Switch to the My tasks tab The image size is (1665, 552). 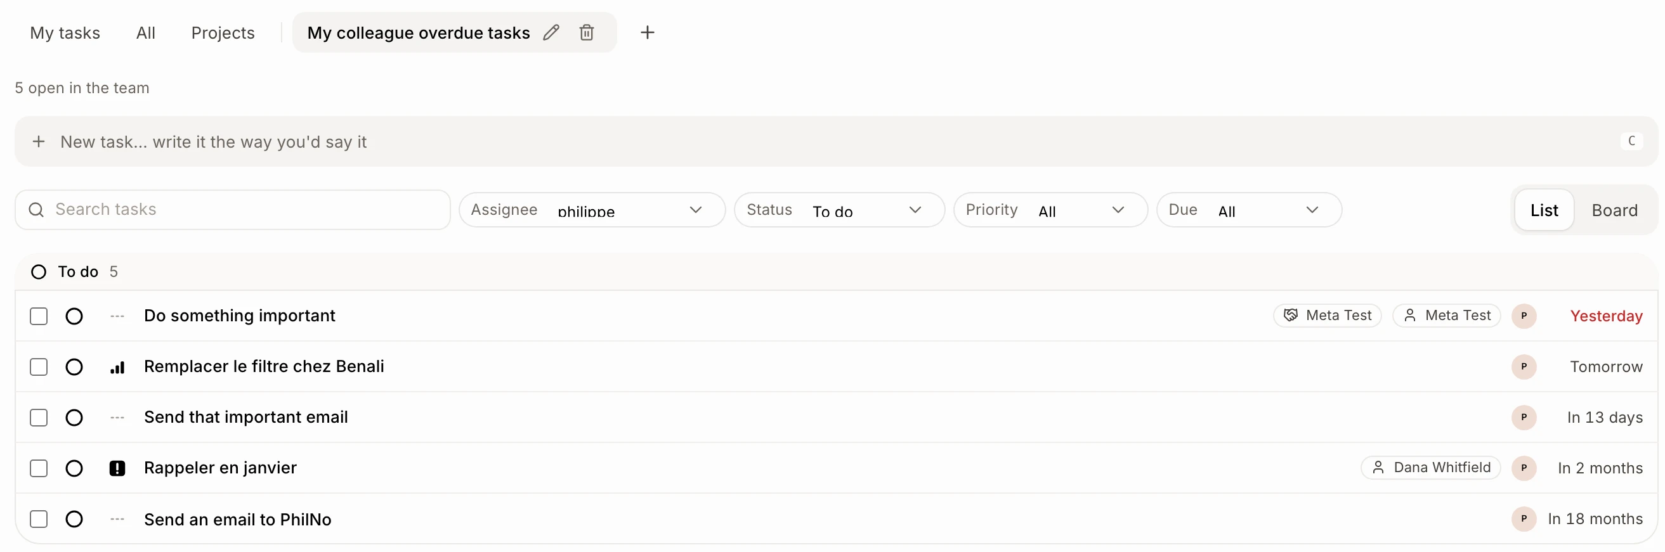[x=65, y=33]
